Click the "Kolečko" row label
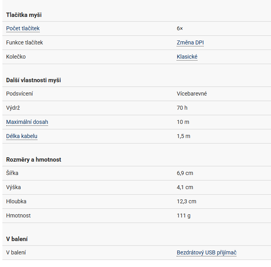The width and height of the screenshot is (271, 267). [x=16, y=57]
